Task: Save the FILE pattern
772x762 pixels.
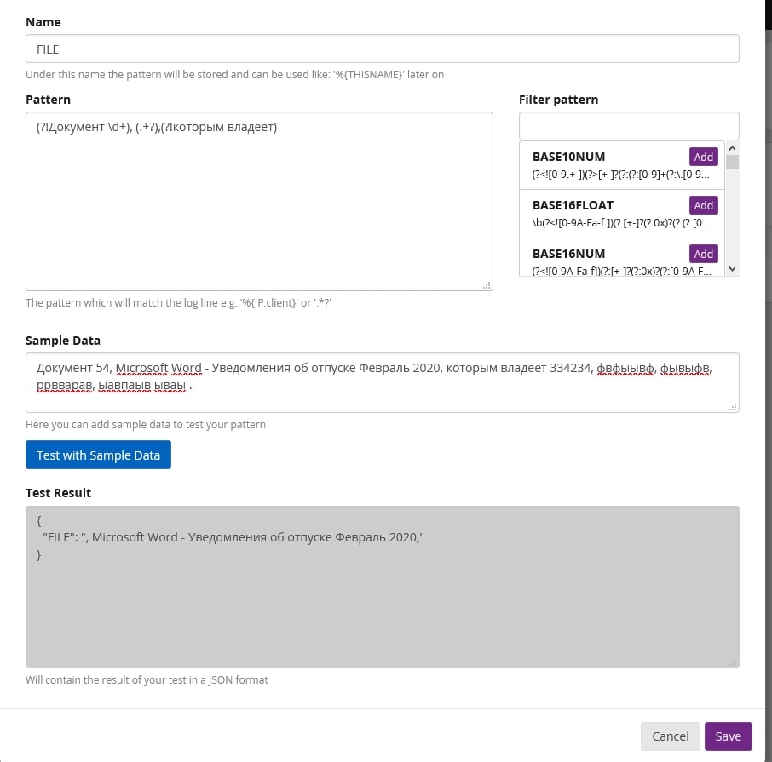Action: pos(728,736)
